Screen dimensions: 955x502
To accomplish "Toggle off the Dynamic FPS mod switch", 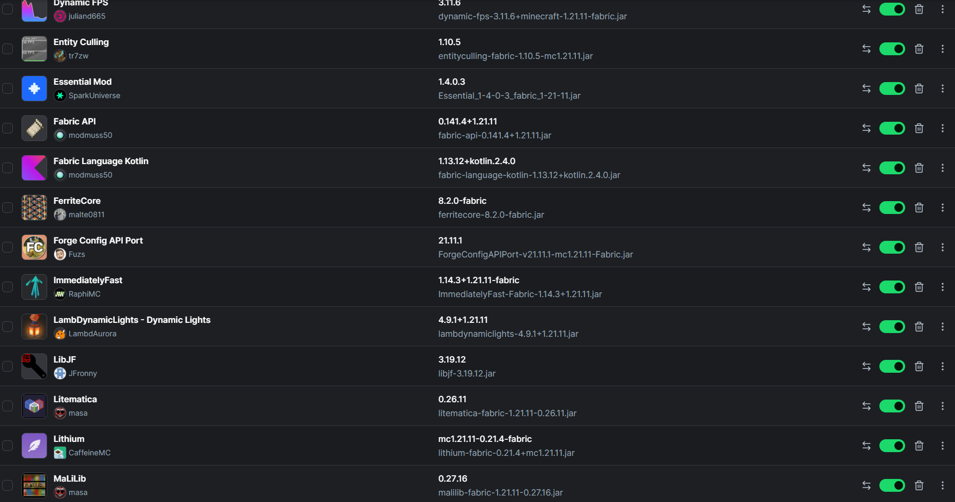I will (x=892, y=9).
